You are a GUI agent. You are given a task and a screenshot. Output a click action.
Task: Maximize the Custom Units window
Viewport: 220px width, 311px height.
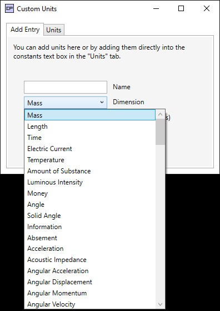[181, 8]
